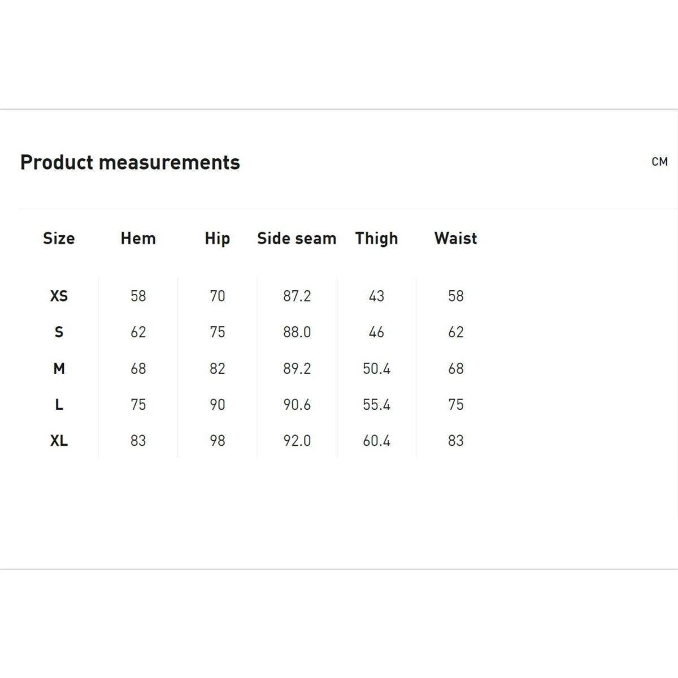Select the 50.4 thigh value
The width and height of the screenshot is (678, 678).
coord(376,369)
